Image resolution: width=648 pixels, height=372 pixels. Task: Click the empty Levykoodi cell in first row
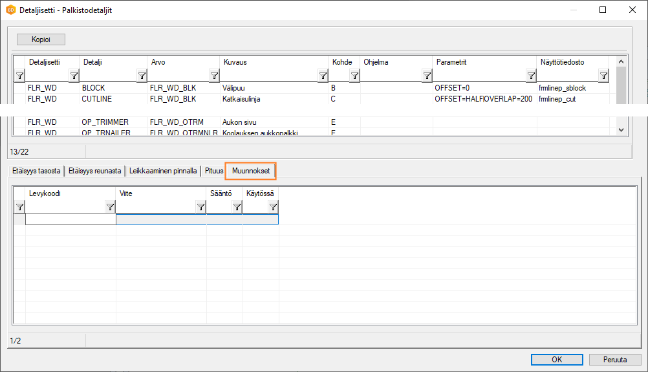[70, 219]
